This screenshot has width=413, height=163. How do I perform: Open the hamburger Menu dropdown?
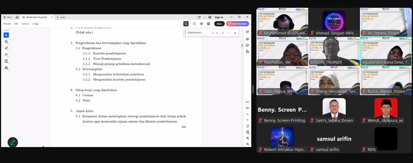(7, 17)
